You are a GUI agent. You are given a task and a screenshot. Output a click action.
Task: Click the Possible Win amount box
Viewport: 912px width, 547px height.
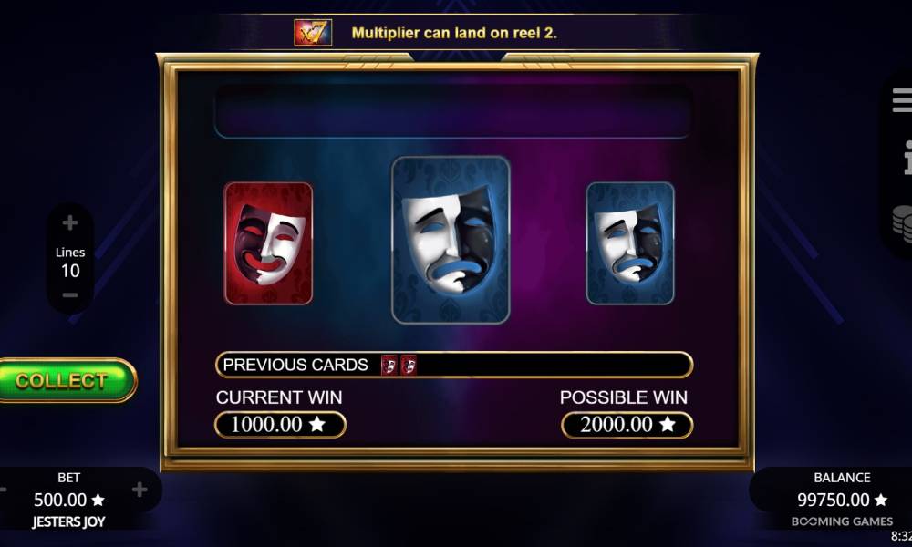point(627,425)
